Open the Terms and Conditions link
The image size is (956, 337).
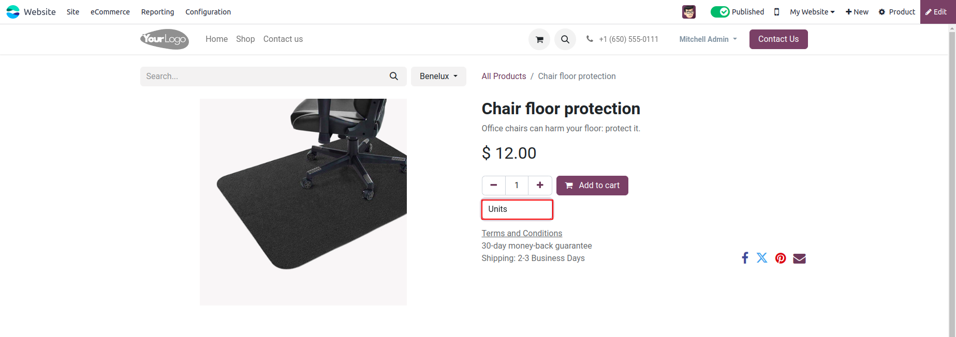[x=522, y=234]
